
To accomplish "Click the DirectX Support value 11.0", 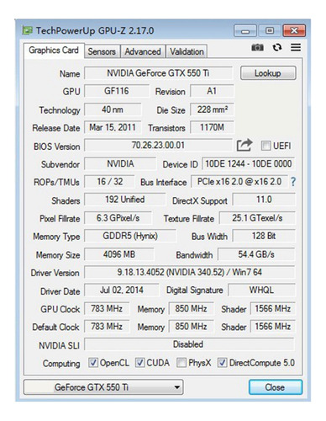I will point(264,200).
